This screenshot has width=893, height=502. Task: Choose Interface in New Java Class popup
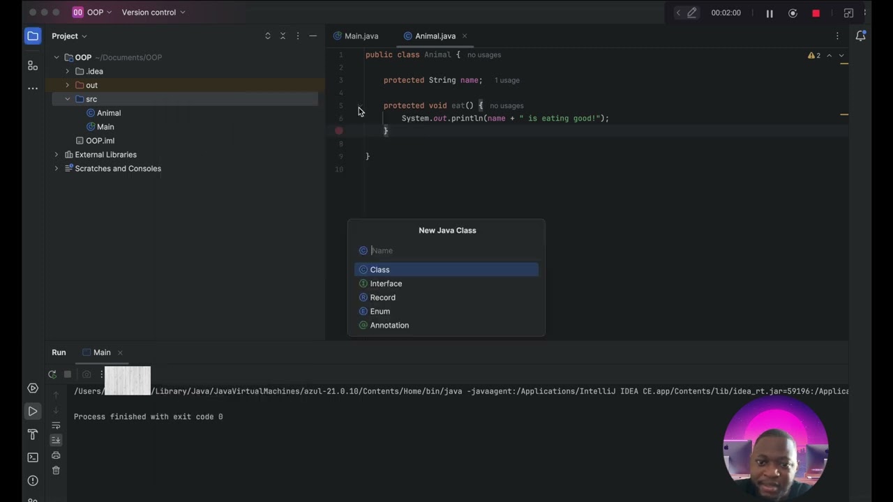coord(446,284)
